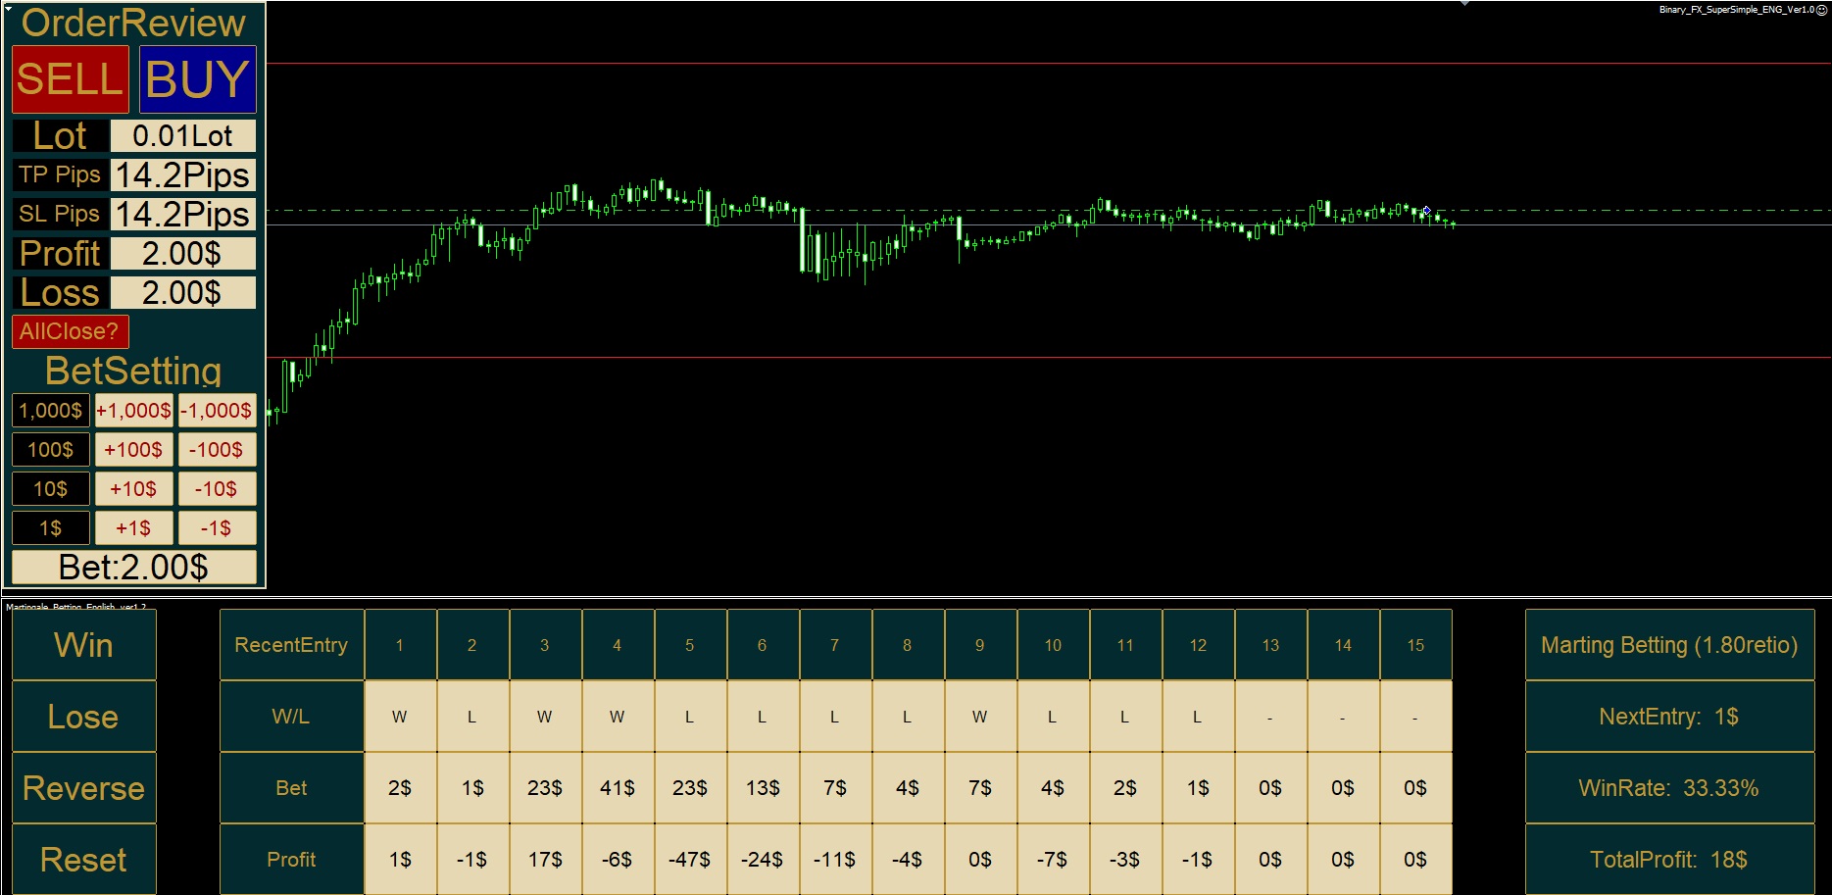
Task: Add 1,000$ to the bet amount
Action: [133, 410]
